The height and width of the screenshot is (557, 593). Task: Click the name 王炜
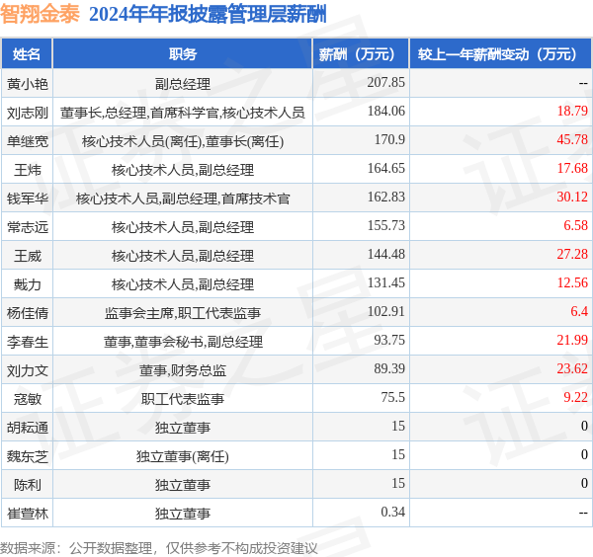point(28,170)
